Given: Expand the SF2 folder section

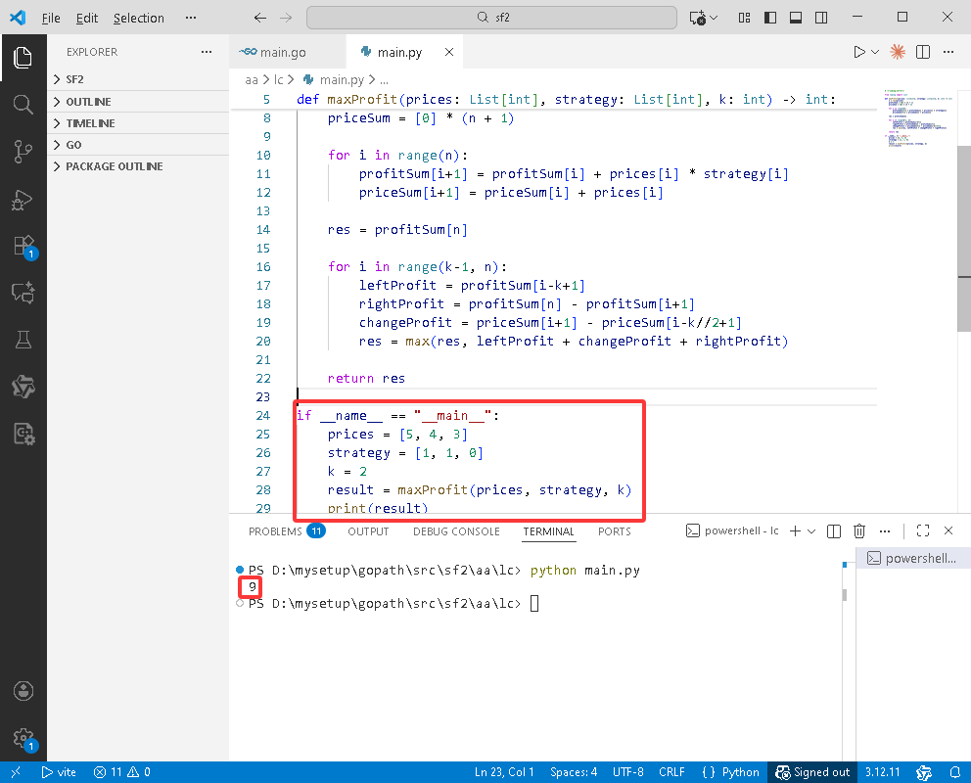Looking at the screenshot, I should (x=138, y=79).
